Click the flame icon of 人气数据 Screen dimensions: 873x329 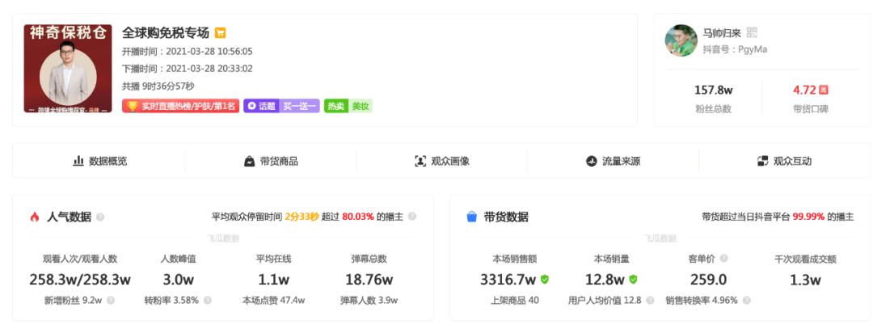coord(35,217)
